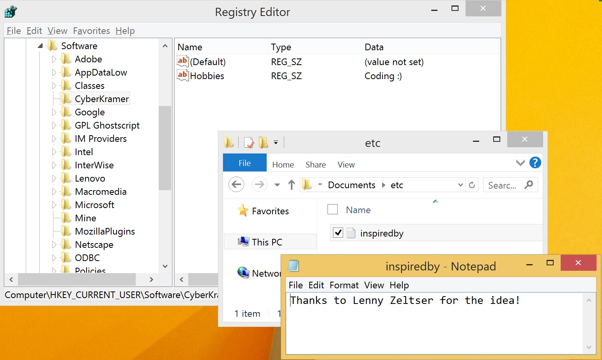
Task: Click the Notepad icon in inspiredby title bar
Action: (x=293, y=266)
